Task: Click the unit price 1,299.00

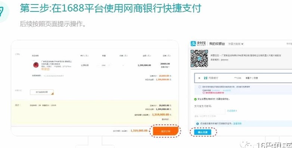Action: pos(85,65)
